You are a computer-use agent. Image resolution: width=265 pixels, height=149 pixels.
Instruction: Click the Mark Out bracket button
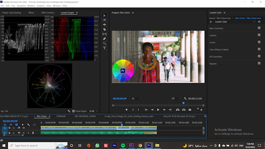(138, 110)
